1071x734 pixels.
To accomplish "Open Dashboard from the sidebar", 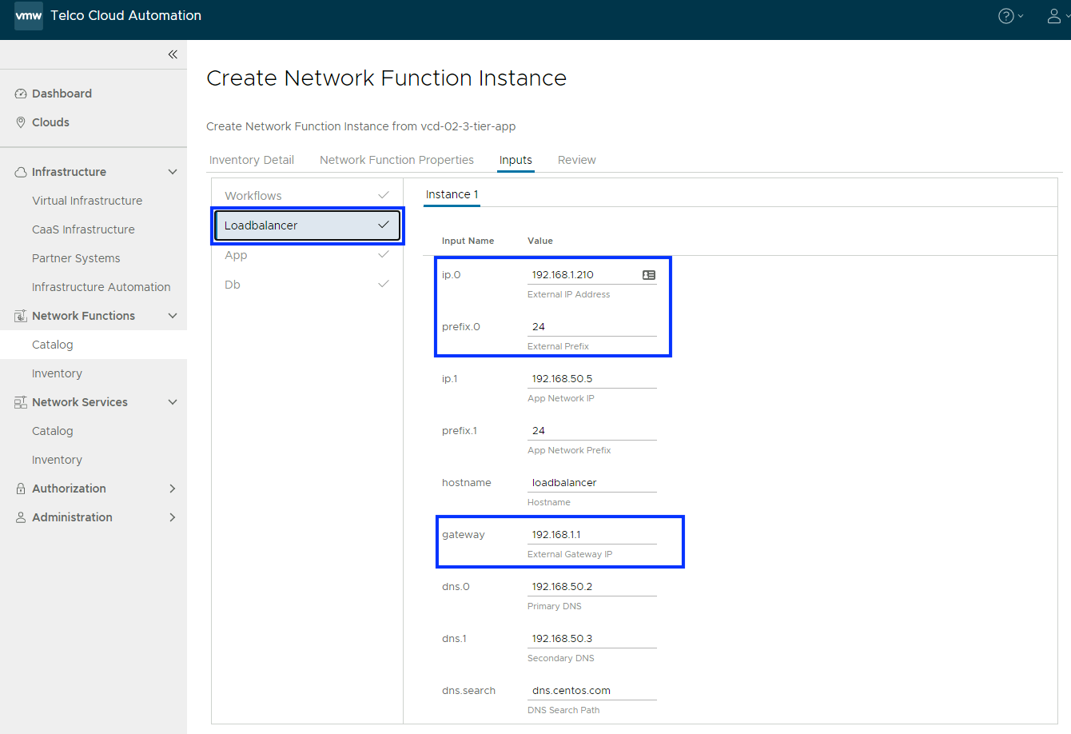I will click(x=62, y=94).
